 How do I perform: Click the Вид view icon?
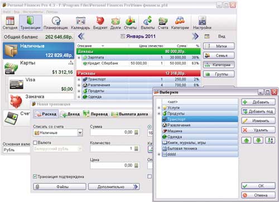click(x=207, y=36)
